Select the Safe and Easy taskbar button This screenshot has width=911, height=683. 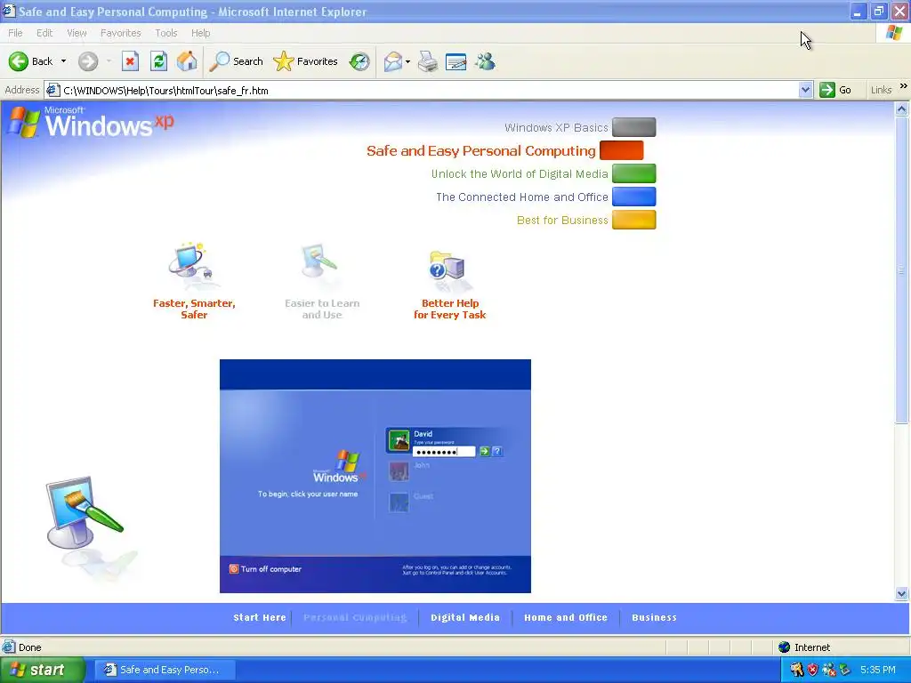(x=165, y=670)
